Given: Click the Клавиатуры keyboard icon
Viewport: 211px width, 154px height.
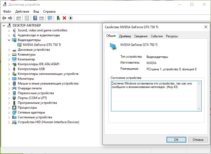Looking at the screenshot, I should tap(14, 54).
